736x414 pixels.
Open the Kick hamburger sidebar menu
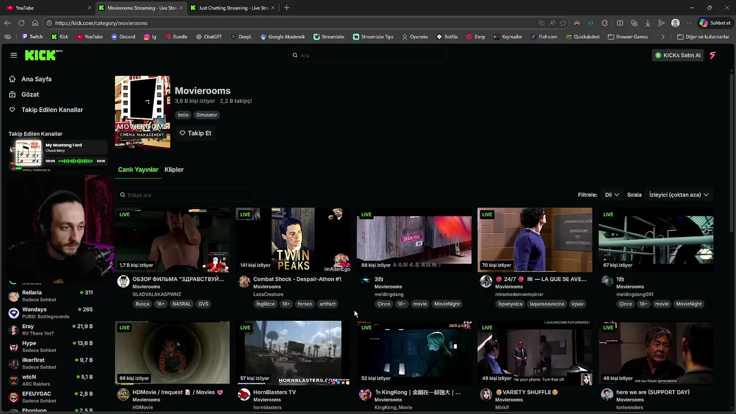tap(13, 55)
